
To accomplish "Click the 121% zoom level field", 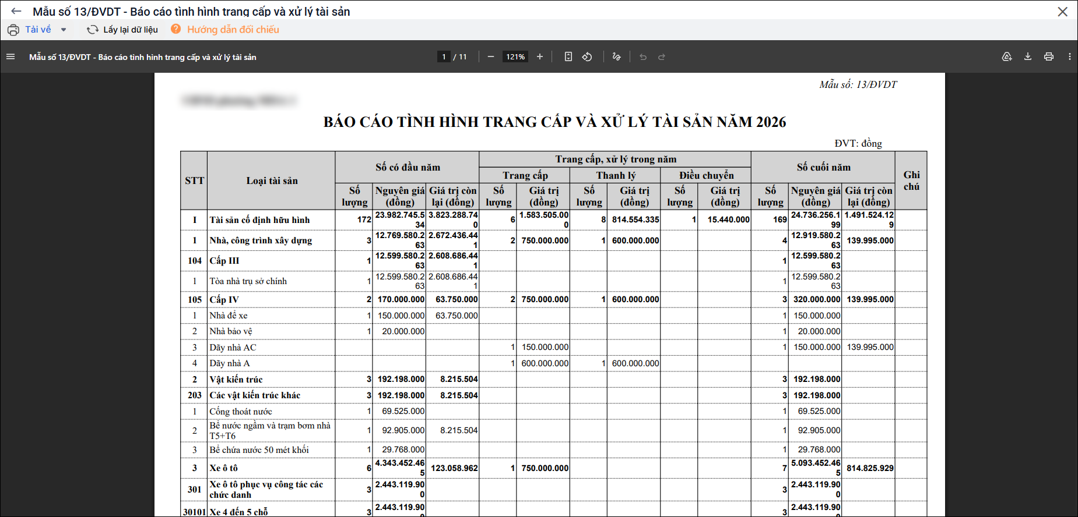I will click(515, 56).
